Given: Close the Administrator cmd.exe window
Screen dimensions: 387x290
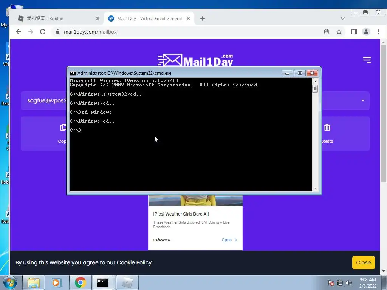Looking at the screenshot, I should [x=312, y=73].
